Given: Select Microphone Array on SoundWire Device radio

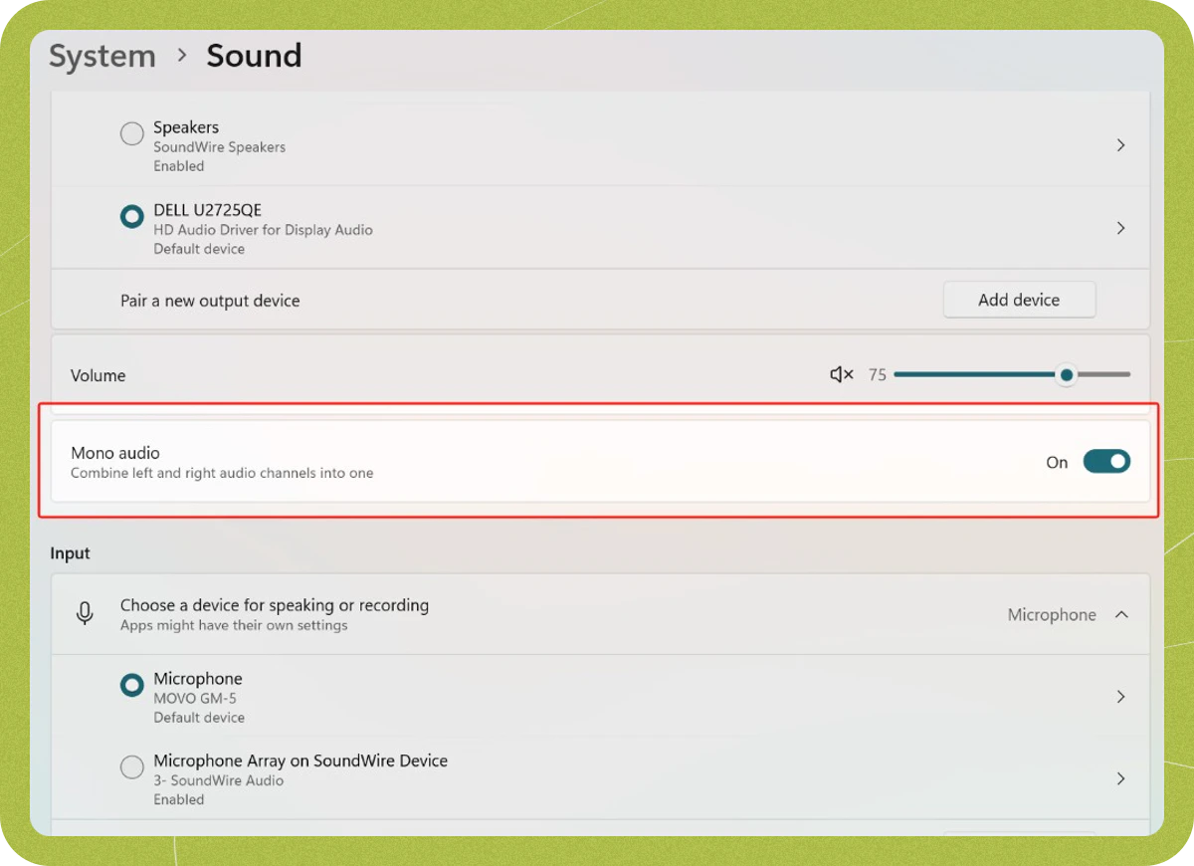Looking at the screenshot, I should tap(131, 767).
